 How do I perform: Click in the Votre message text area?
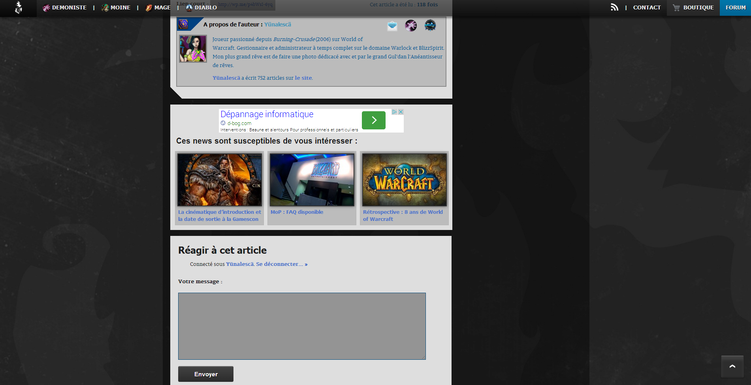coord(302,326)
